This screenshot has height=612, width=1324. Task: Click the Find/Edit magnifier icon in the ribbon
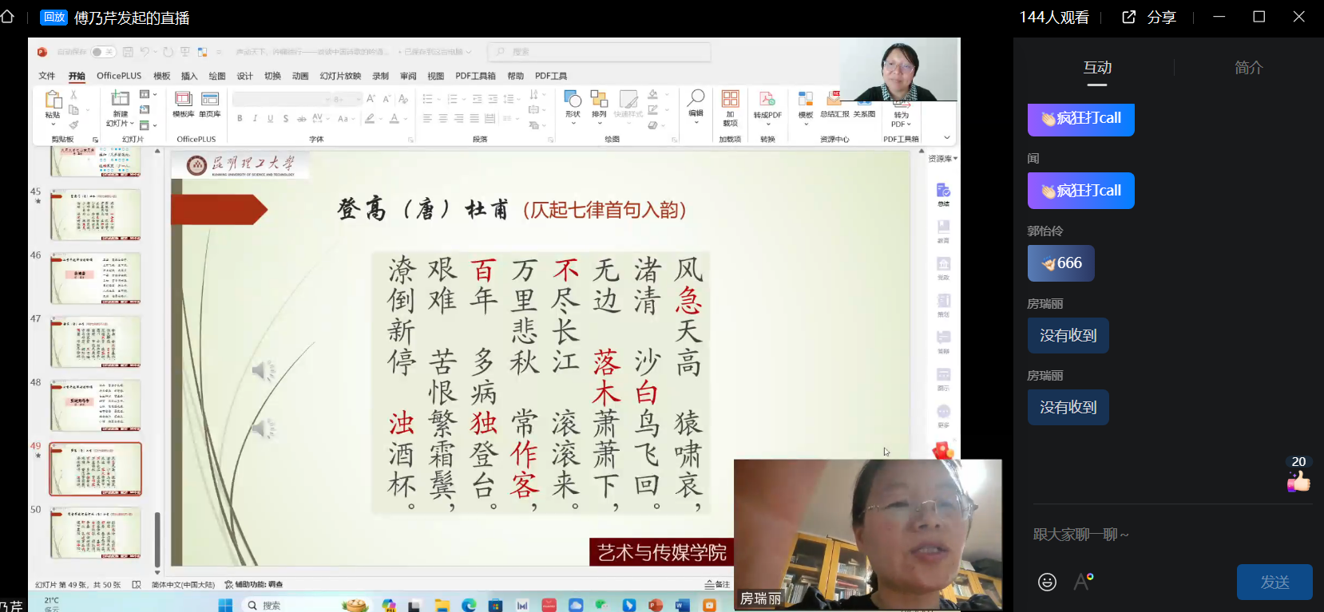[x=696, y=103]
